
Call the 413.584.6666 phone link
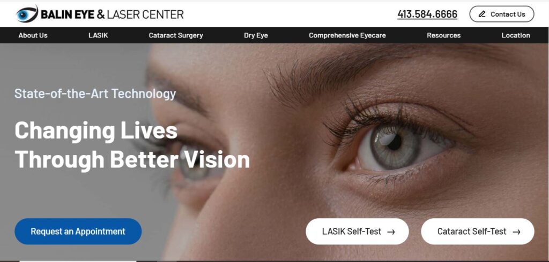click(427, 14)
